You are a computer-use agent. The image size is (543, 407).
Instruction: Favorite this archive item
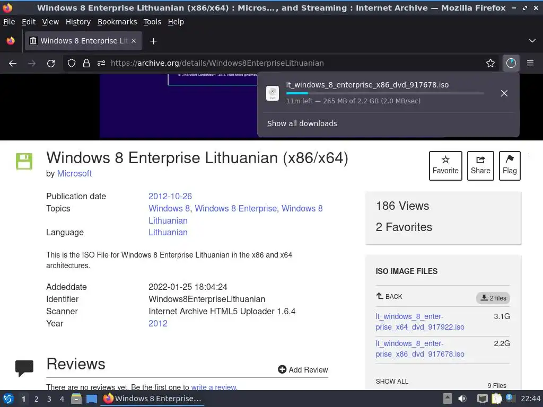click(445, 166)
